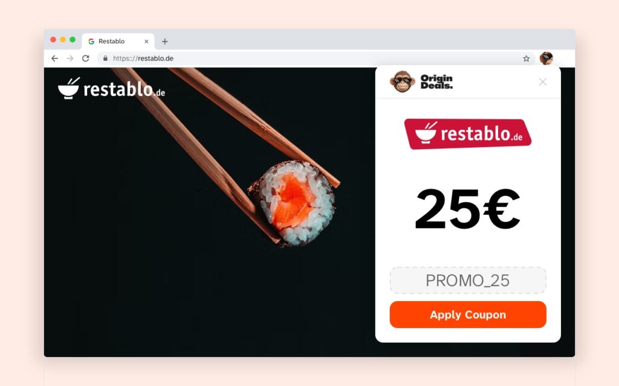The width and height of the screenshot is (619, 386).
Task: Bookmark the page with the star icon
Action: point(527,59)
